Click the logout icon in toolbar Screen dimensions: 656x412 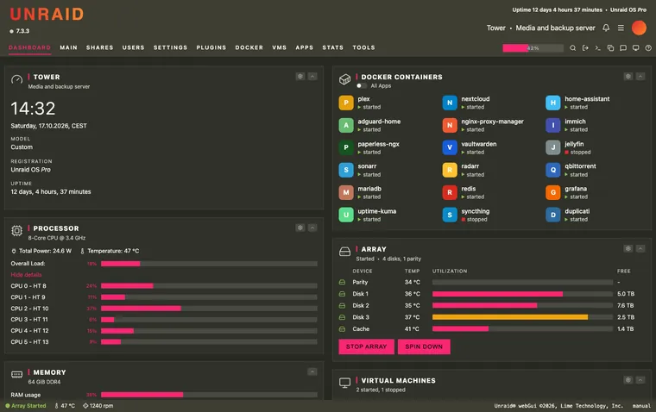point(585,48)
